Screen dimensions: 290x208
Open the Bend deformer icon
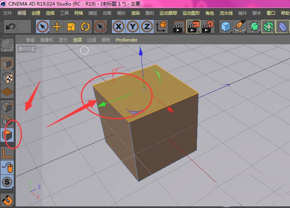(x=283, y=26)
